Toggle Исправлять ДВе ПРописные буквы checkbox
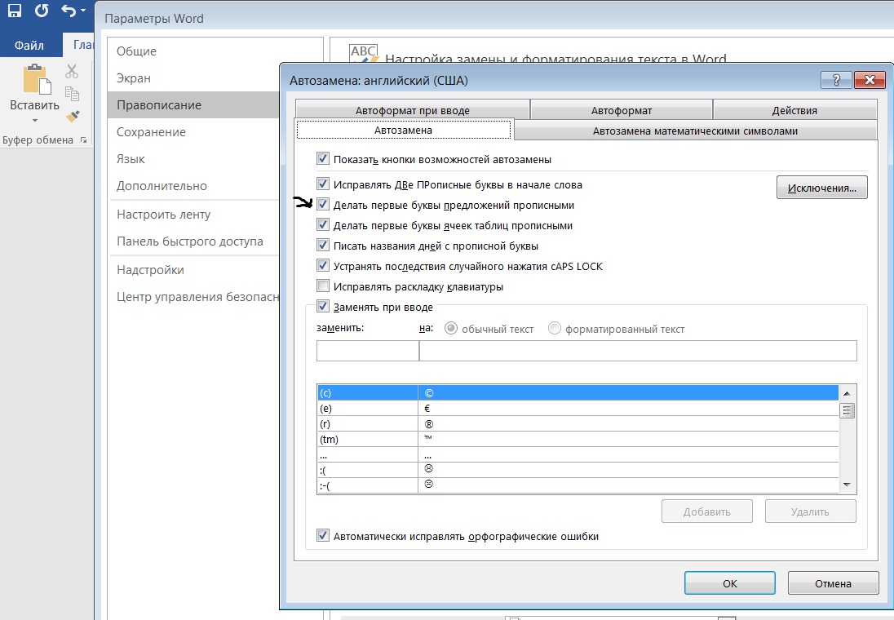Image resolution: width=894 pixels, height=620 pixels. click(323, 184)
